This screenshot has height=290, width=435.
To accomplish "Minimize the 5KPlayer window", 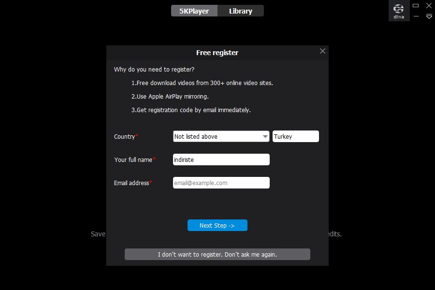I will coord(416,16).
